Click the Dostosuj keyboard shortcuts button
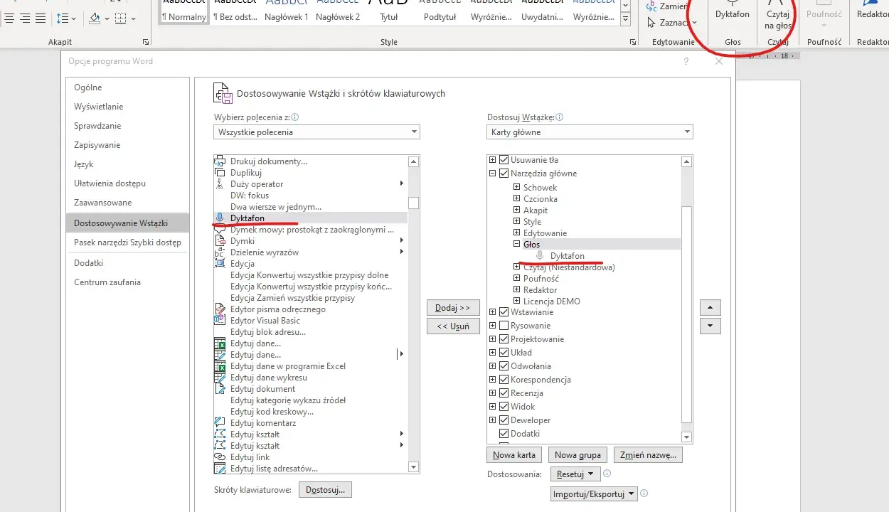The width and height of the screenshot is (889, 512). pyautogui.click(x=326, y=490)
